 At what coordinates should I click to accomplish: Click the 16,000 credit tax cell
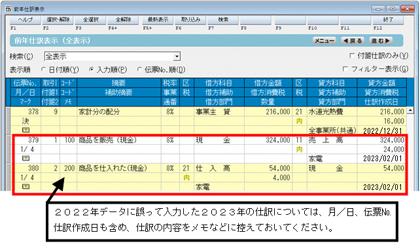pos(381,121)
